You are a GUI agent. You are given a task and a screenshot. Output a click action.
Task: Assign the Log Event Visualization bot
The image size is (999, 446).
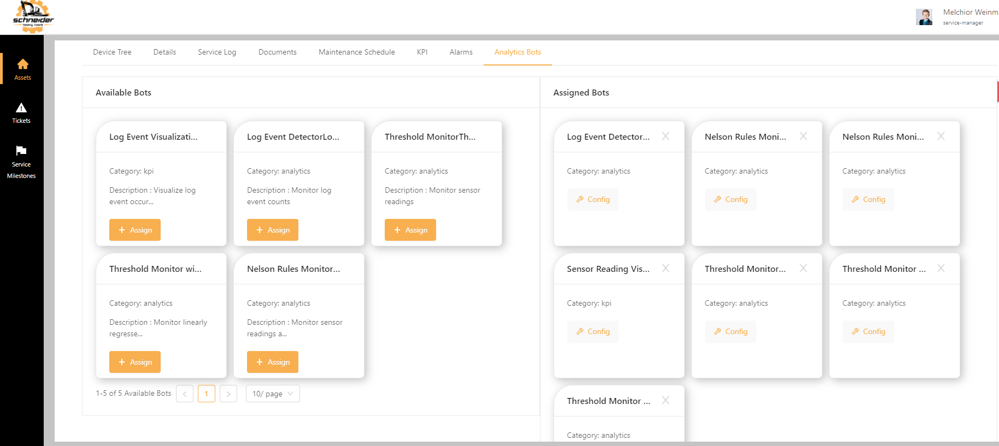pos(135,230)
